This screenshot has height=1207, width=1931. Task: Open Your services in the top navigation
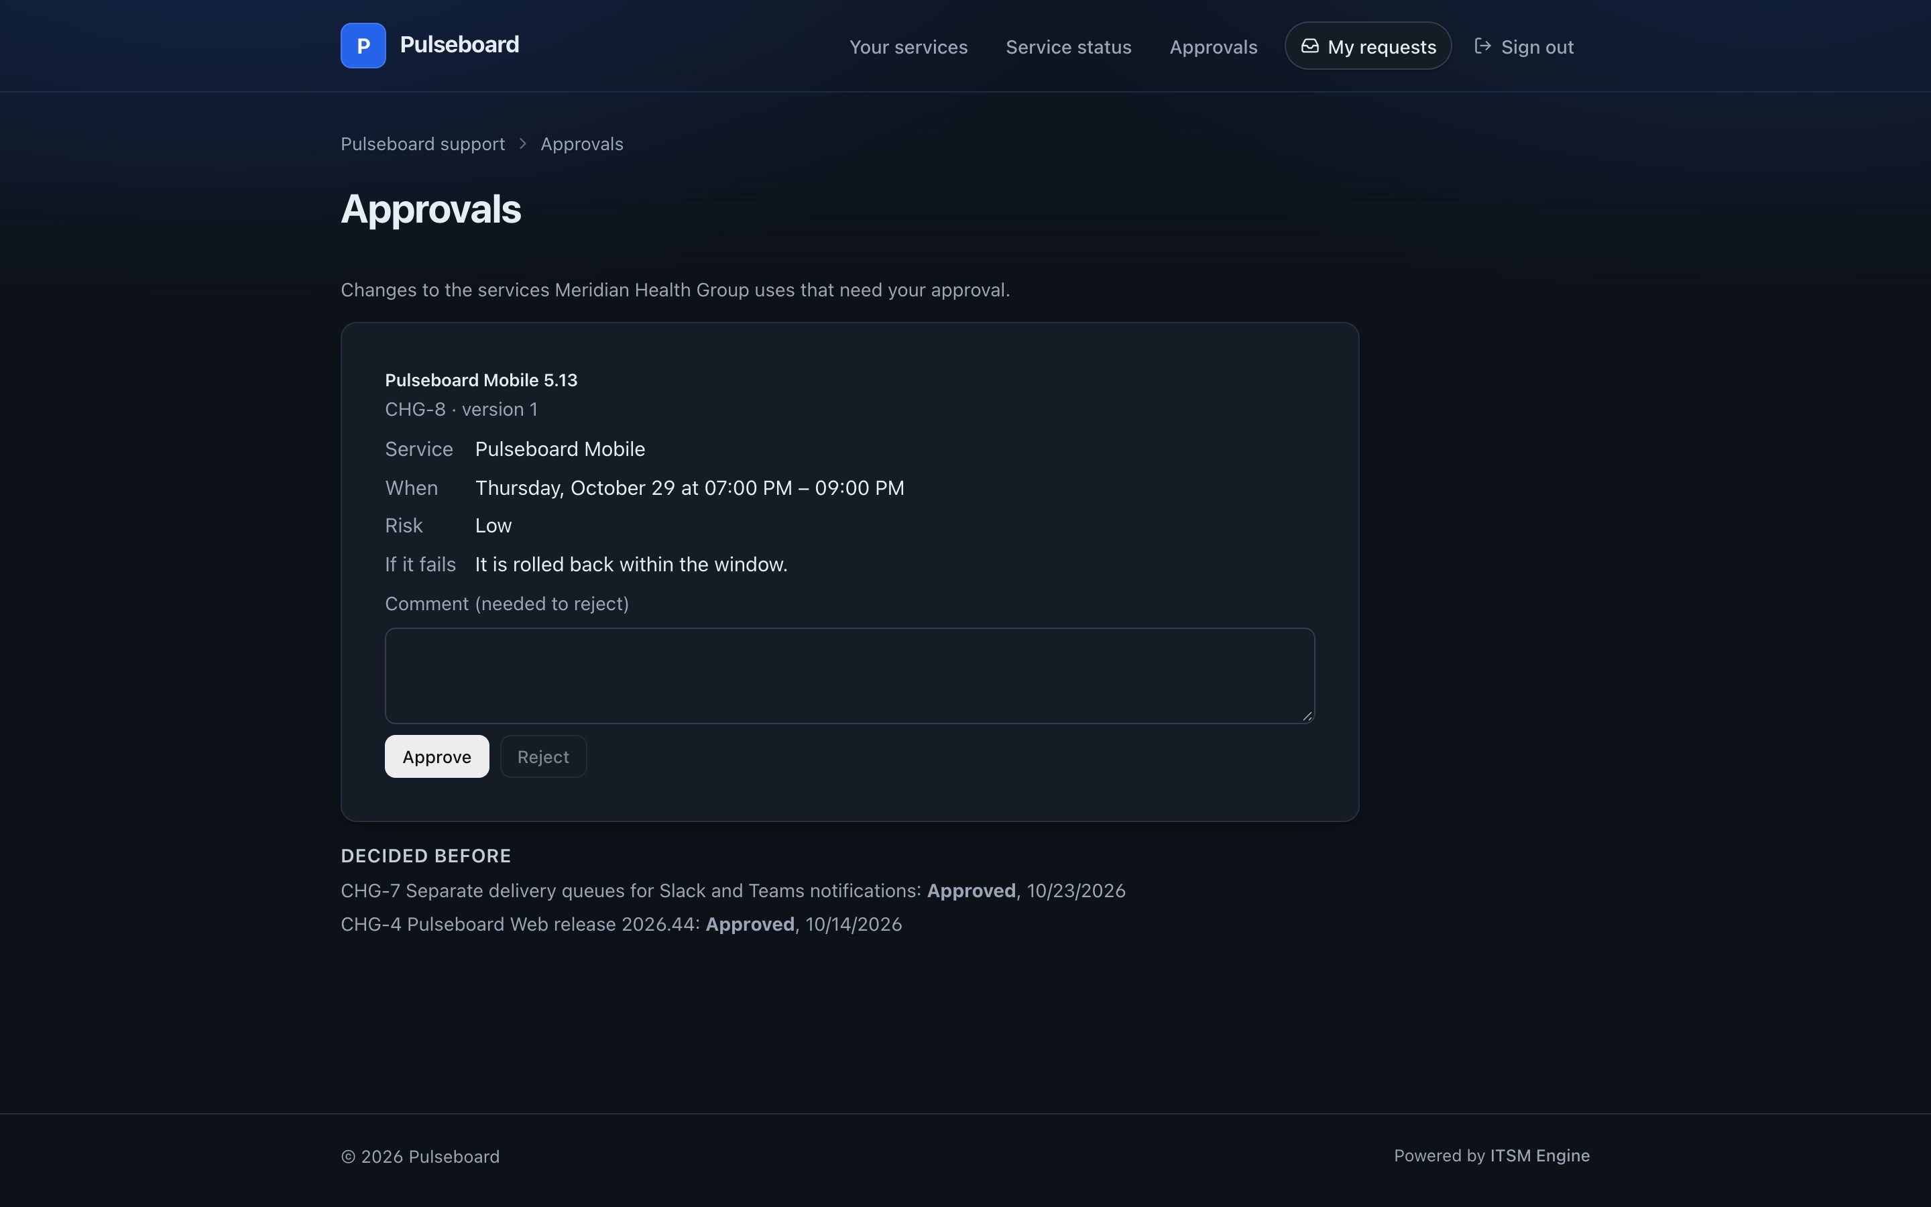pyautogui.click(x=908, y=47)
